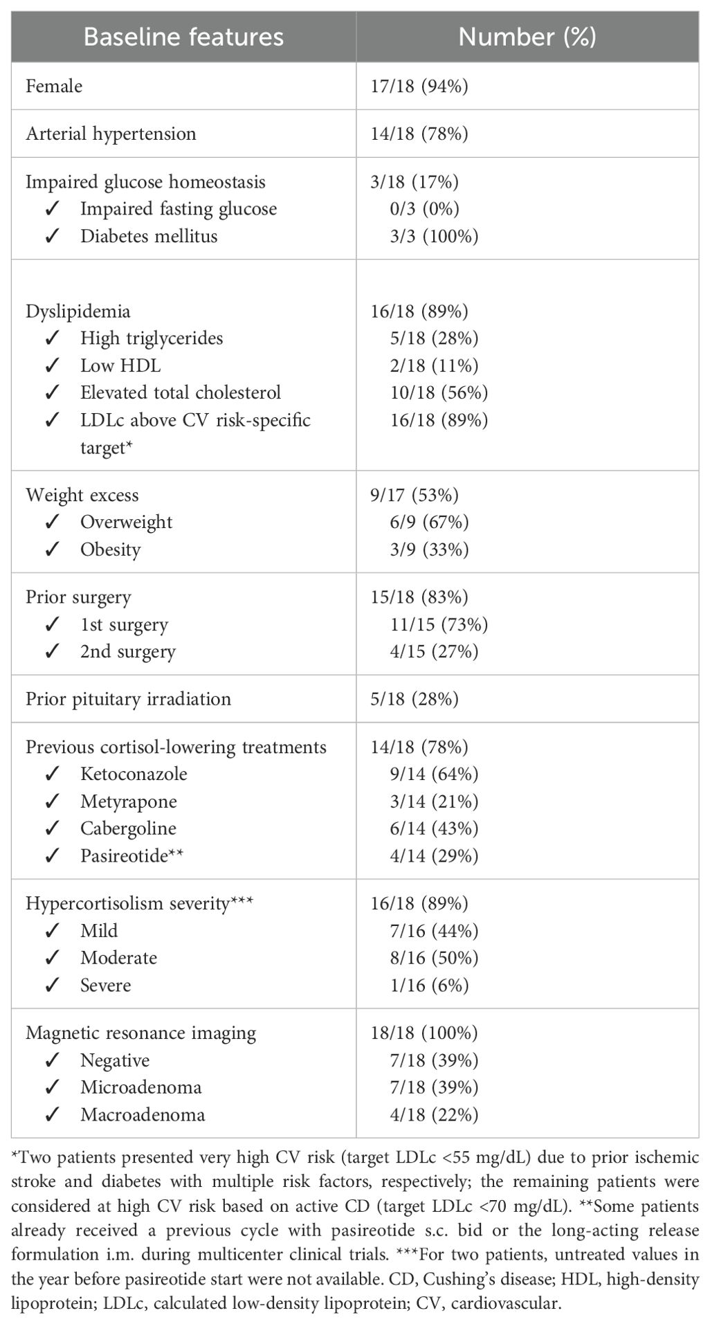Click the checkmark beside 2nd surgery
Screen dimensions: 710x1324
(51, 652)
